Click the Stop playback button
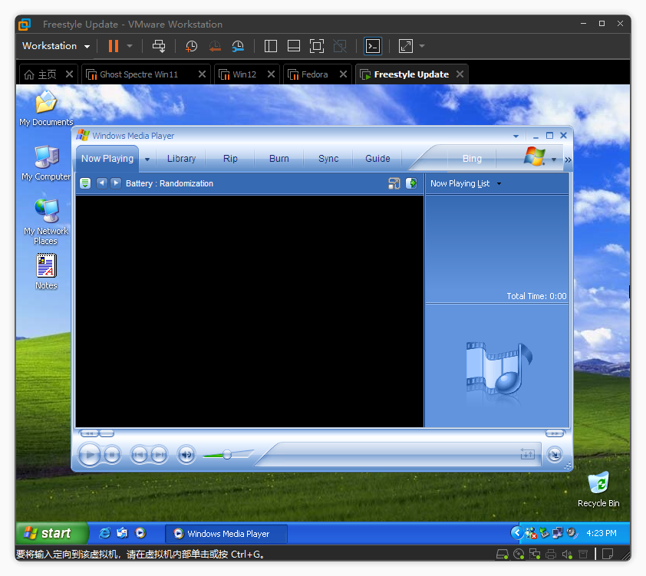646x576 pixels. (x=112, y=455)
